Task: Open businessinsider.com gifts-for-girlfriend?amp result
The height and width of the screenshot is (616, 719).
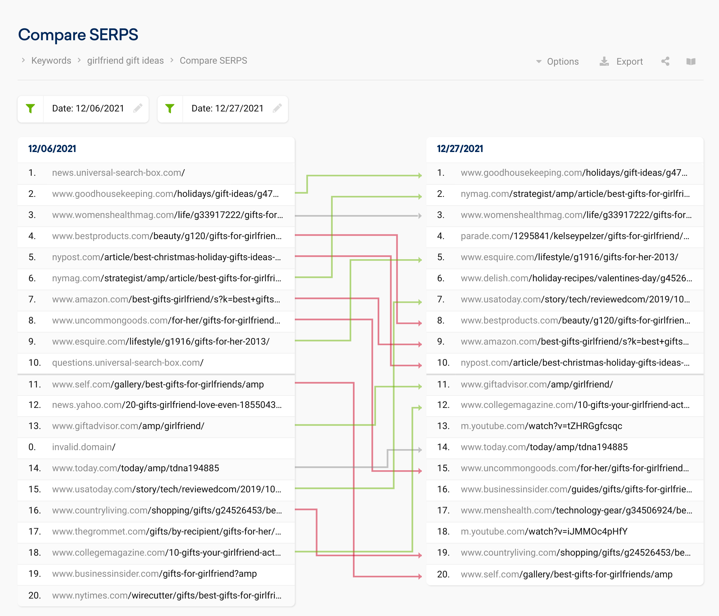Action: click(154, 574)
